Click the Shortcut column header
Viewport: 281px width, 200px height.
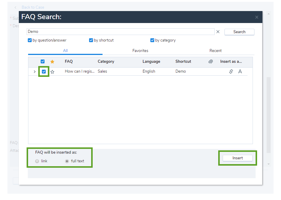click(x=183, y=62)
